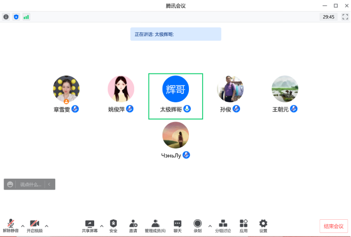Click the blue security shield icon

[x=16, y=17]
